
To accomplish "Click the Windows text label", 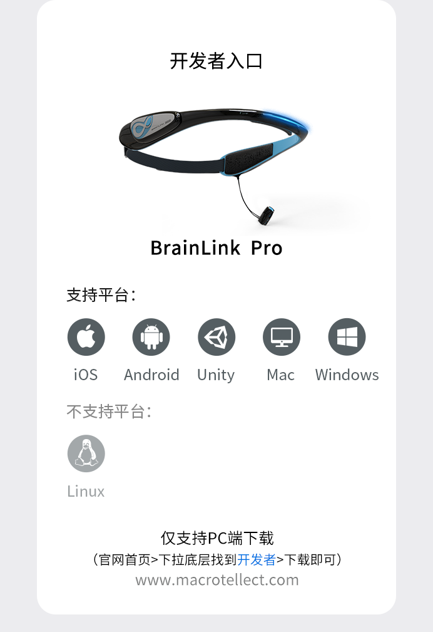I will 347,375.
